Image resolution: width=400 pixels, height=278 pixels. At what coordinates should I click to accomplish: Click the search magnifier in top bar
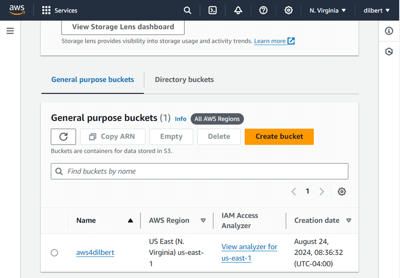point(187,10)
